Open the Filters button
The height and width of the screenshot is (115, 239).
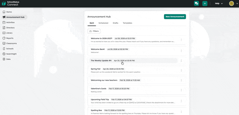(x=94, y=31)
